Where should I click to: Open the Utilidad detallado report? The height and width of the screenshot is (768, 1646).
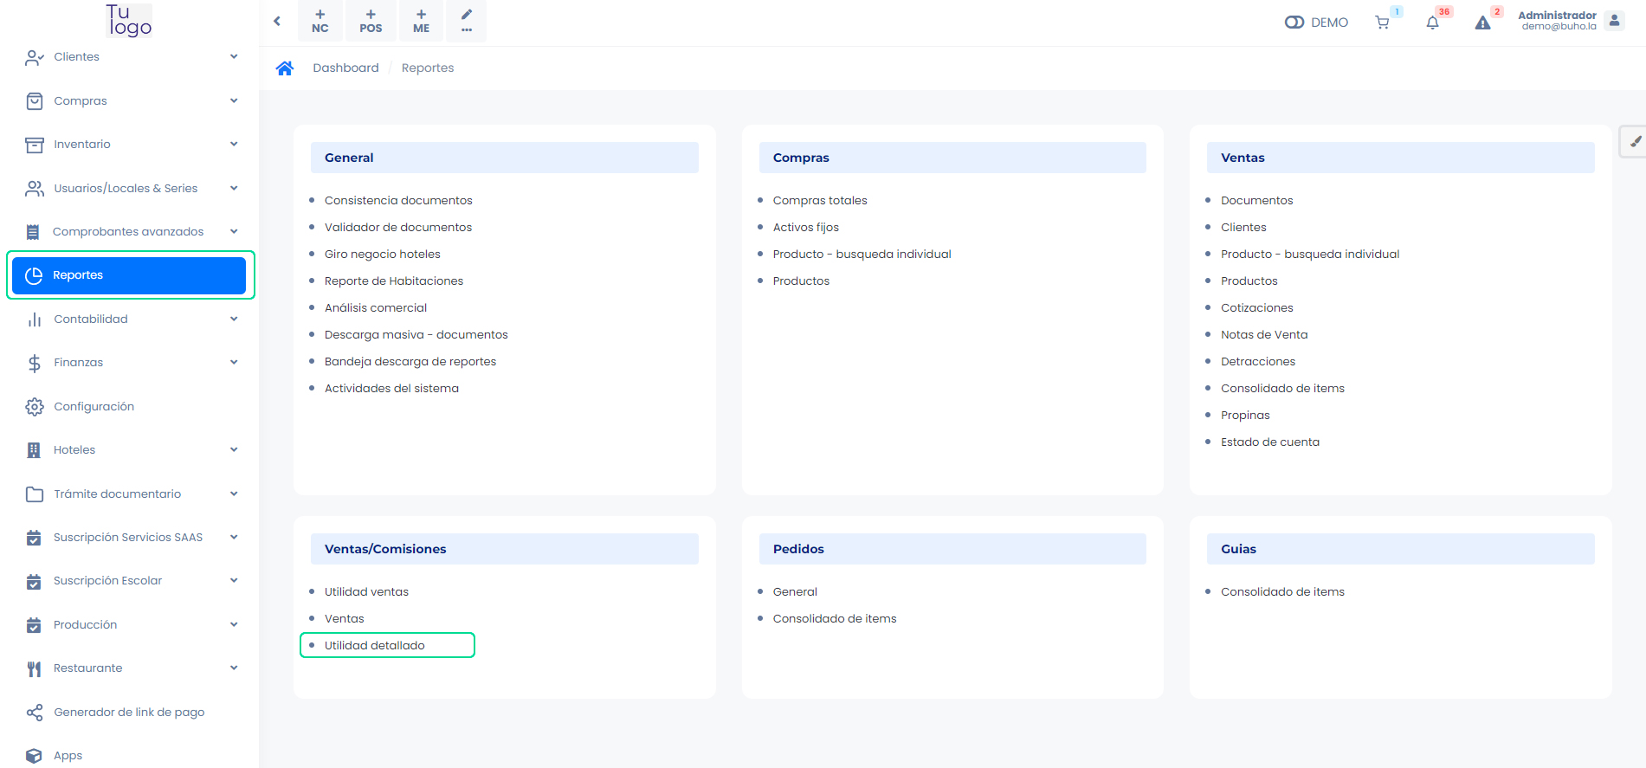(x=374, y=646)
